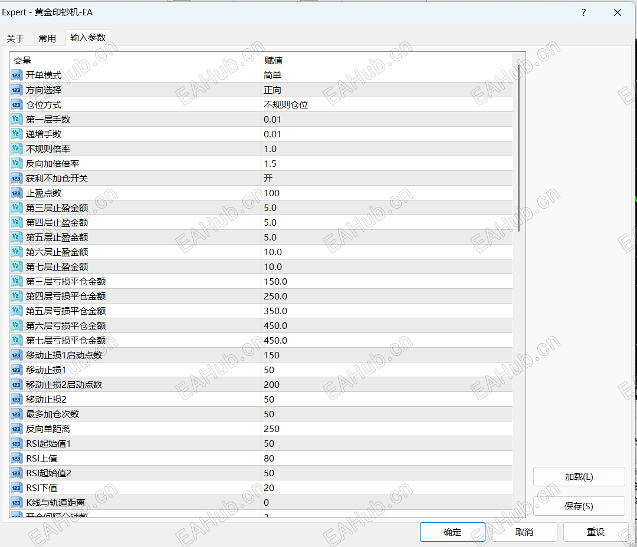Click the 123 icon beside 移动止损1启动点数

point(16,355)
